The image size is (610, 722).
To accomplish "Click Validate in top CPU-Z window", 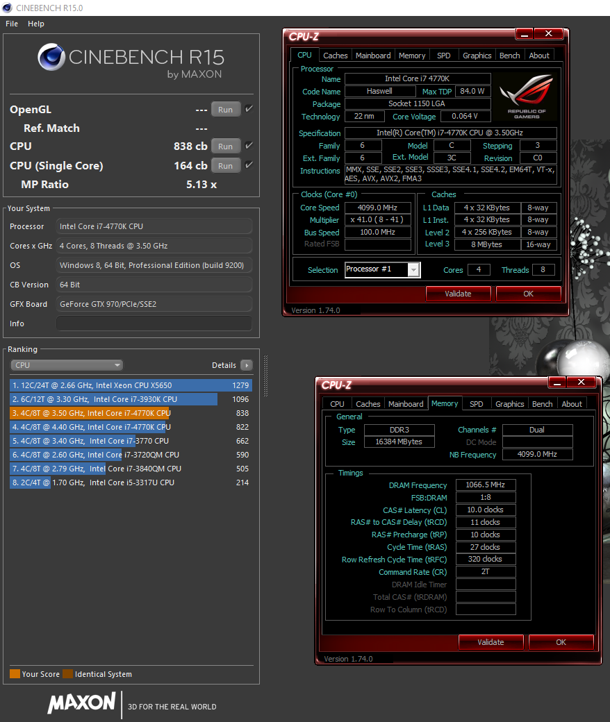I will pyautogui.click(x=458, y=294).
